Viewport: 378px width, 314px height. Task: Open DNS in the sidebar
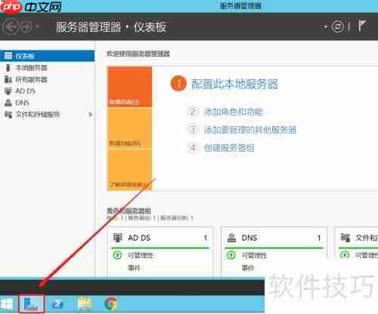[x=23, y=103]
